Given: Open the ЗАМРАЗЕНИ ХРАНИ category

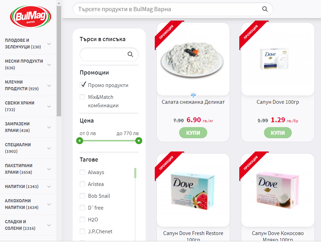Looking at the screenshot, I should click(x=17, y=127).
